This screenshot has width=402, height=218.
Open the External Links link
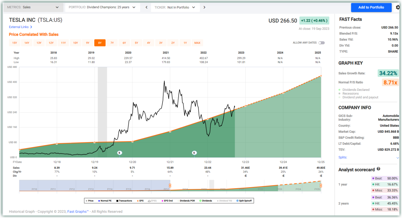pos(19,27)
